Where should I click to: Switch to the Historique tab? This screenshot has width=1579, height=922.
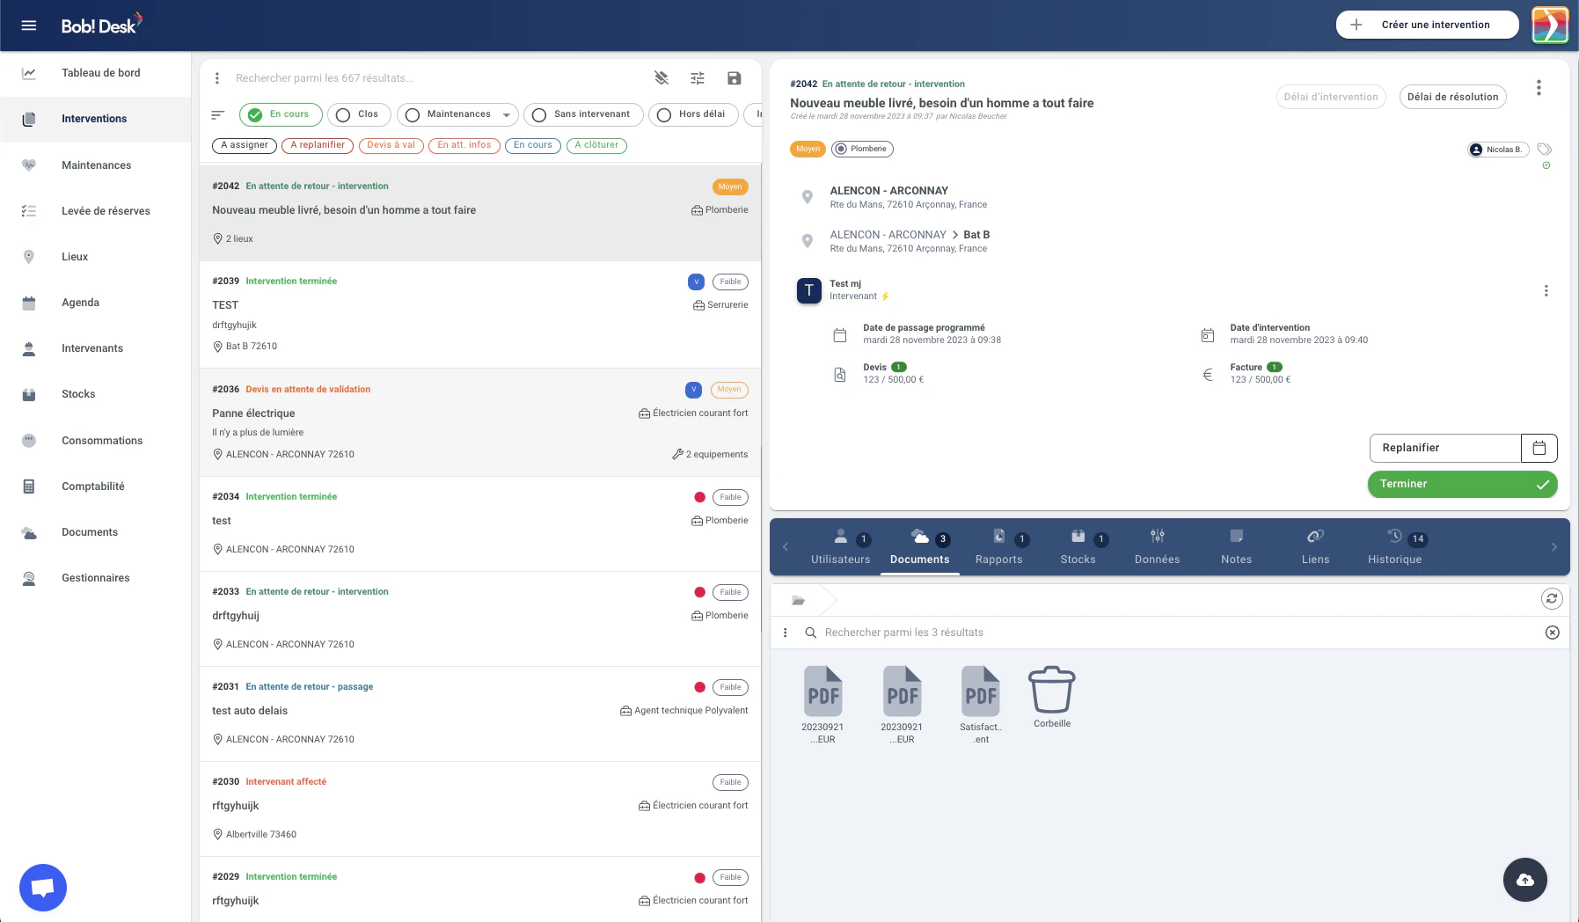(1394, 547)
